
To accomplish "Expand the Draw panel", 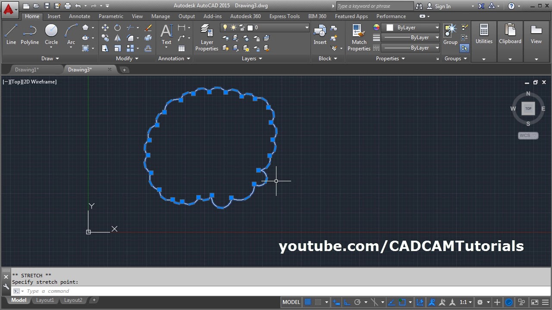I will (50, 59).
